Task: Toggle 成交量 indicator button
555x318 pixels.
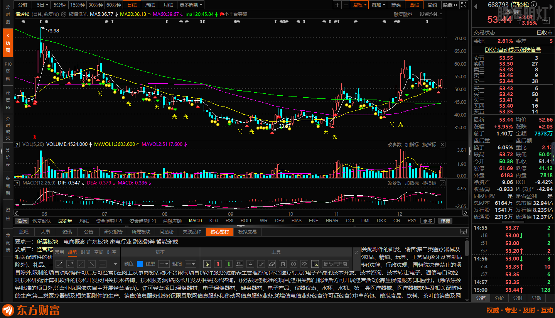Action: pos(65,221)
